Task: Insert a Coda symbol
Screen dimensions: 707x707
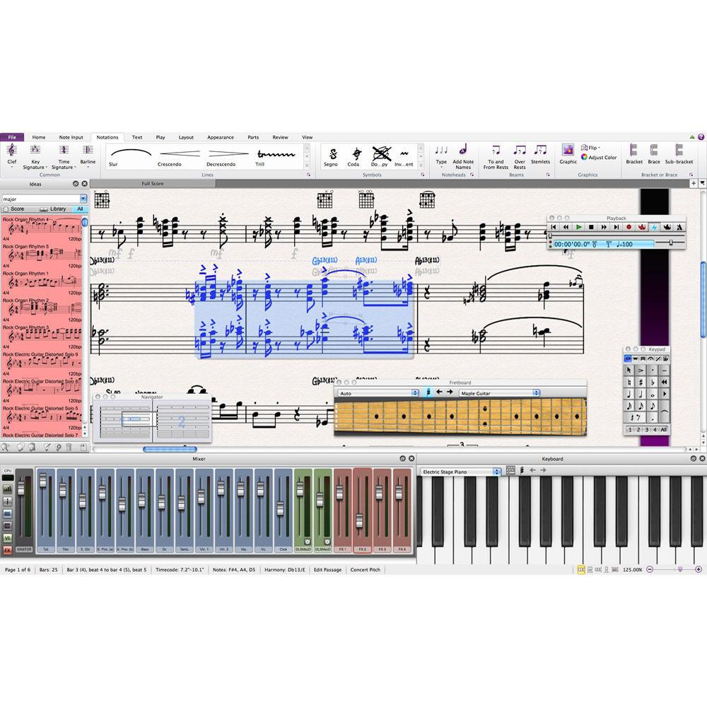Action: pos(353,156)
